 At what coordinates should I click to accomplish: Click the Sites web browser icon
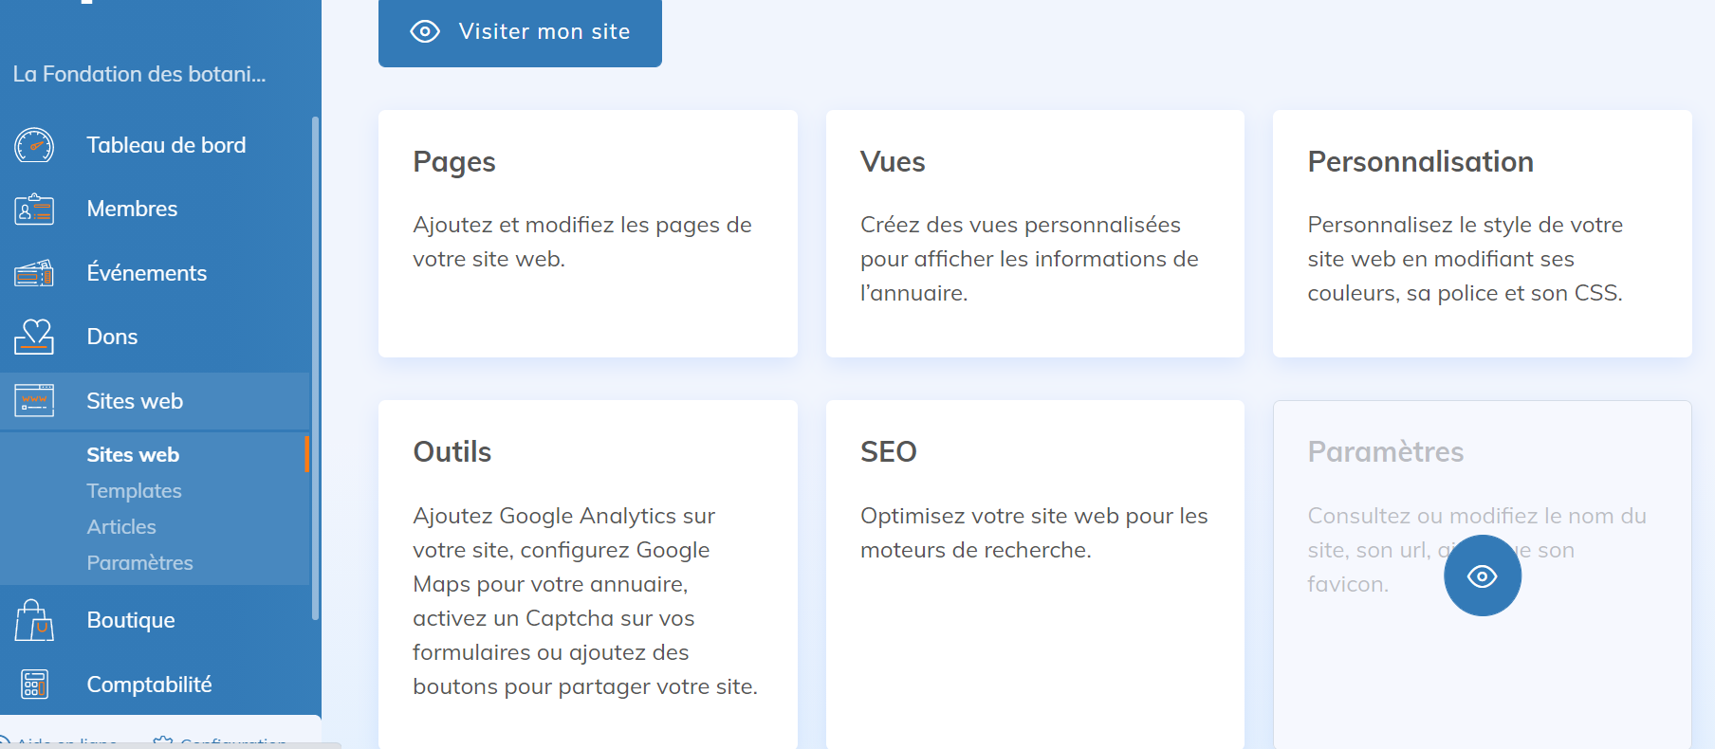34,401
